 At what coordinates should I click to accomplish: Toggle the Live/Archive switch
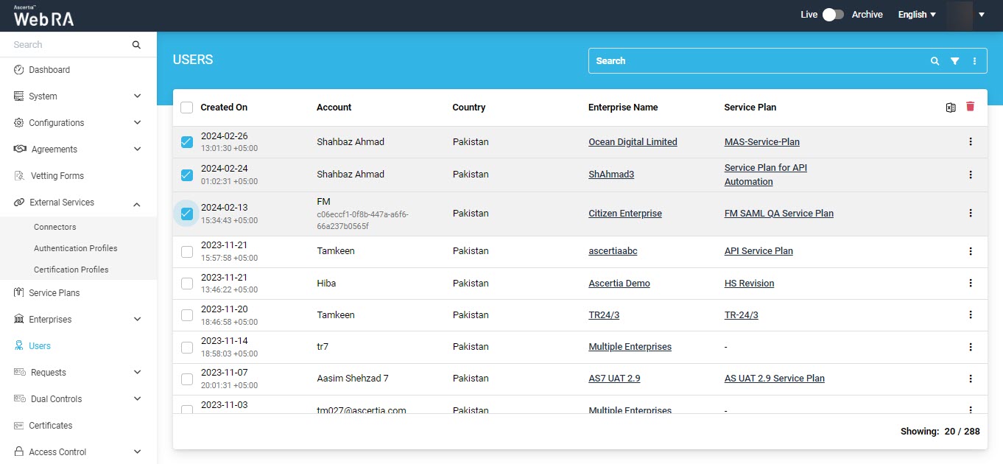pos(833,15)
